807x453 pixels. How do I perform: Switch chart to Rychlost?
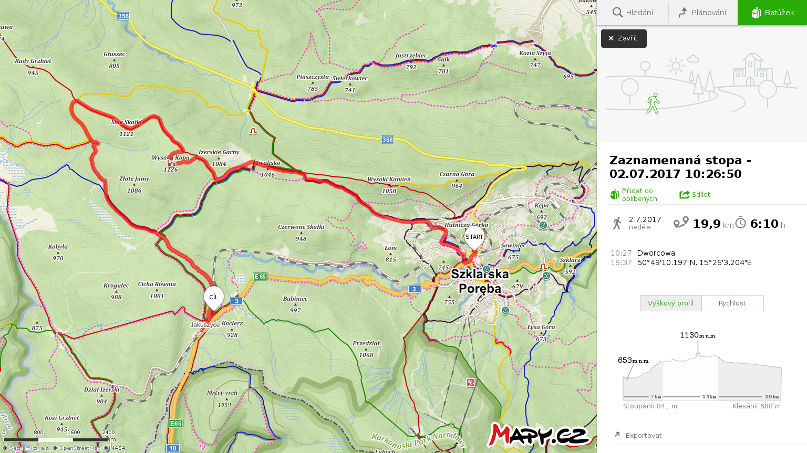(732, 303)
